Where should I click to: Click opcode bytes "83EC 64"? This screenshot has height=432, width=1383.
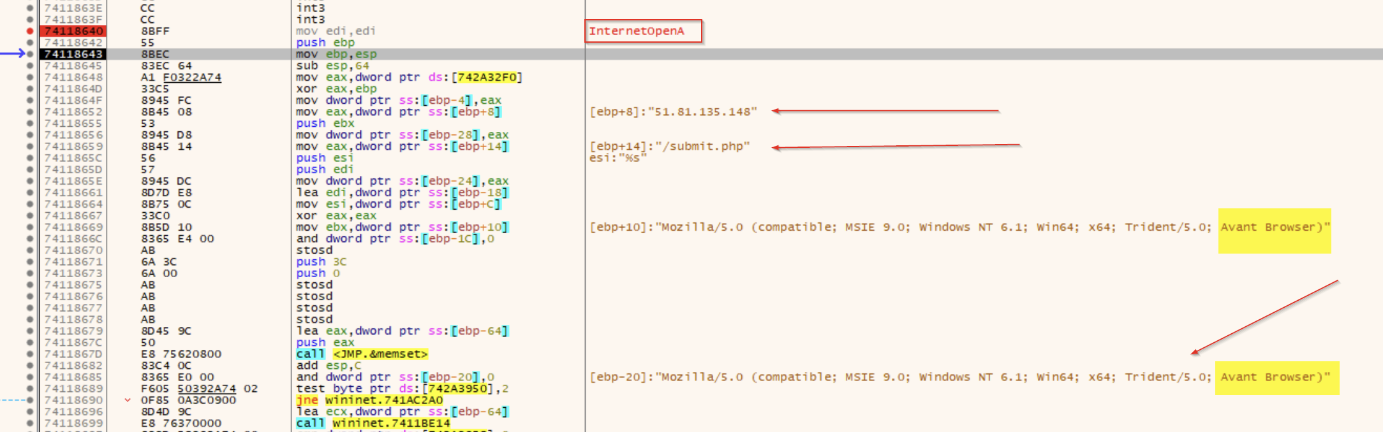point(166,66)
